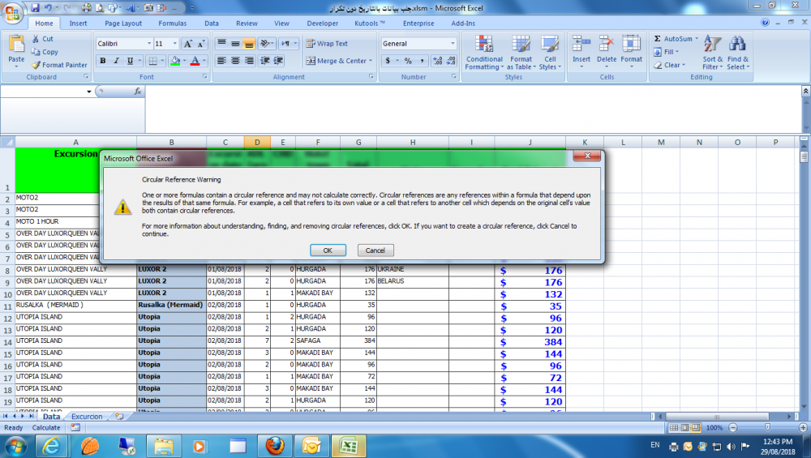Toggle Align Text Right
The width and height of the screenshot is (811, 458).
point(249,61)
